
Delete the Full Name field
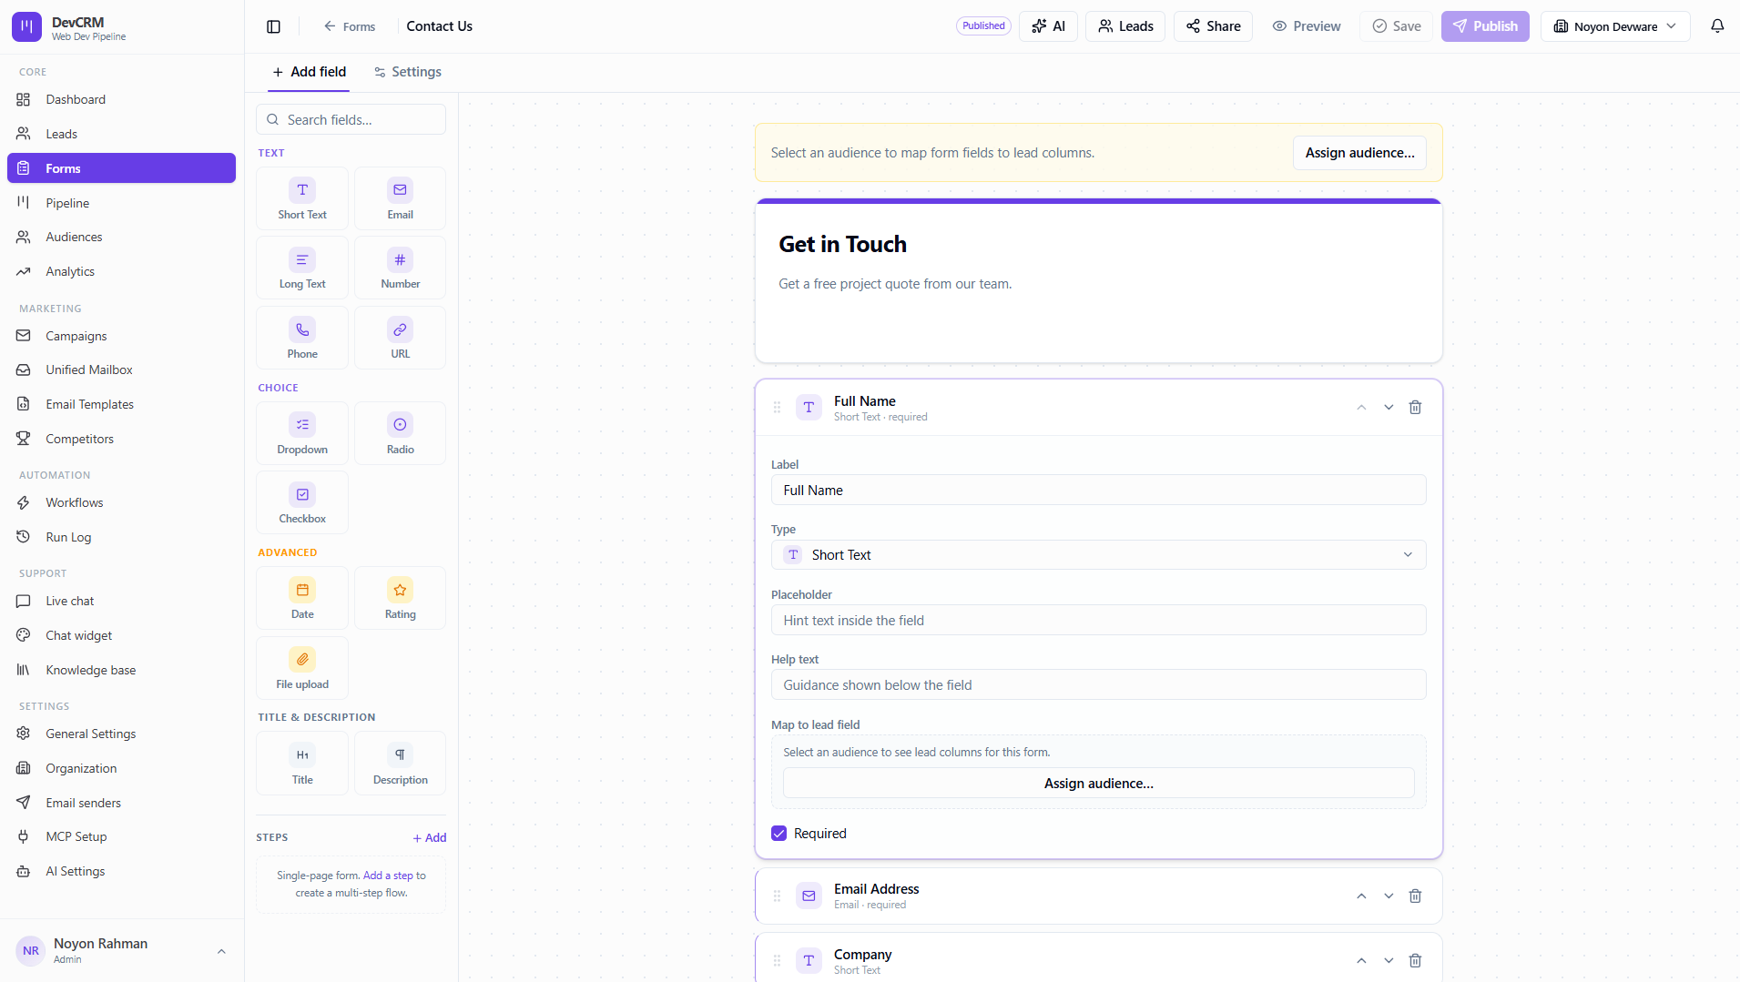[x=1415, y=408]
